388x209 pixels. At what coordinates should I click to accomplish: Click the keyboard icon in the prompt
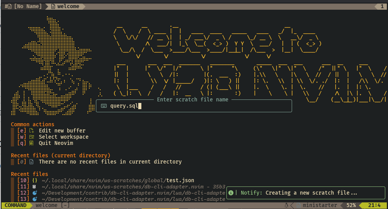tap(104, 106)
